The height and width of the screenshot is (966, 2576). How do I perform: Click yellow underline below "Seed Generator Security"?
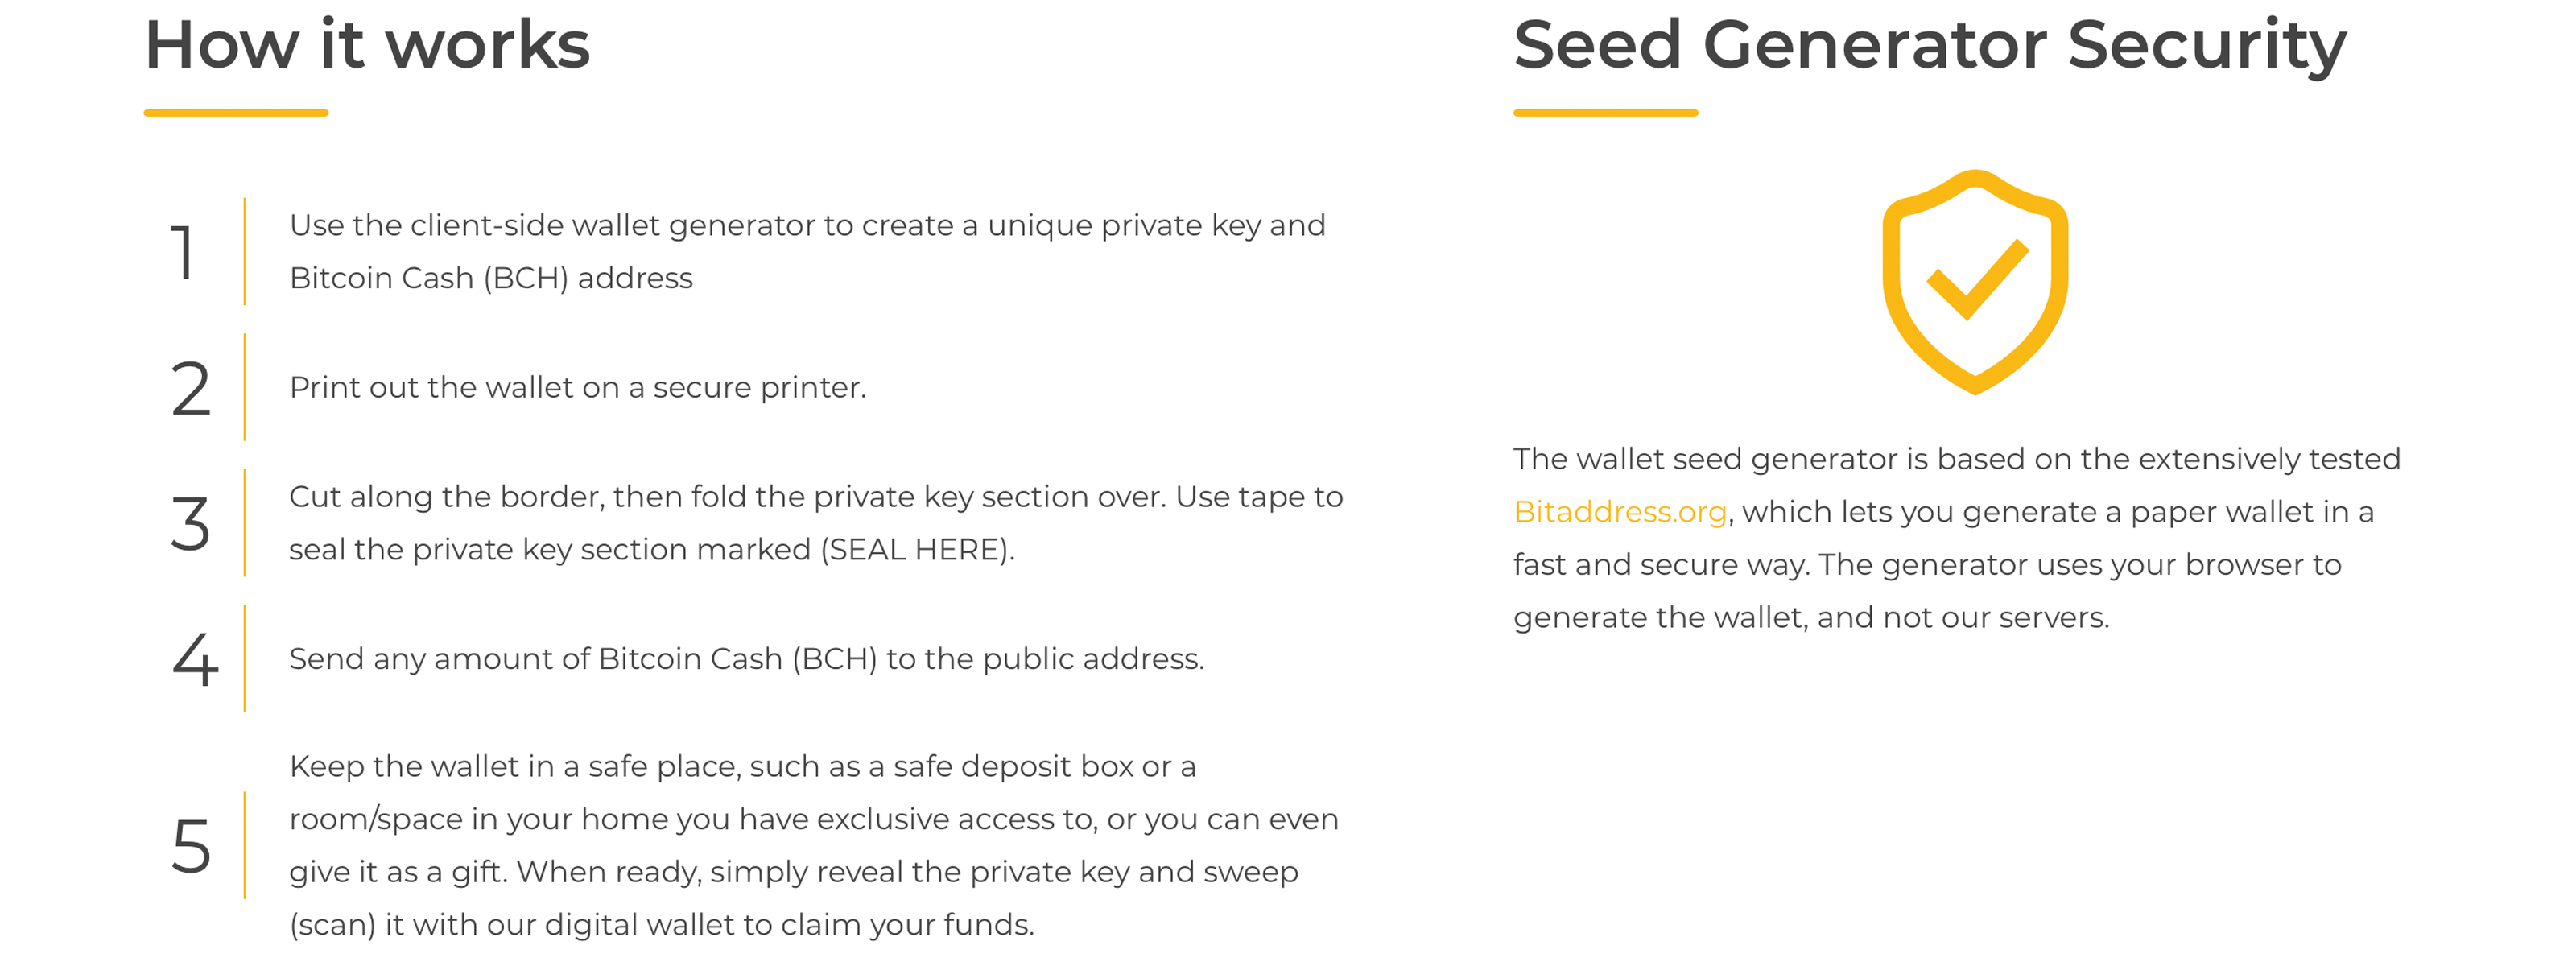coord(1605,113)
